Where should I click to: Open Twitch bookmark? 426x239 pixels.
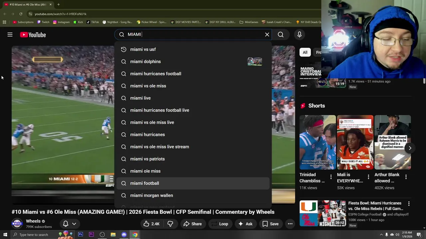[x=43, y=22]
